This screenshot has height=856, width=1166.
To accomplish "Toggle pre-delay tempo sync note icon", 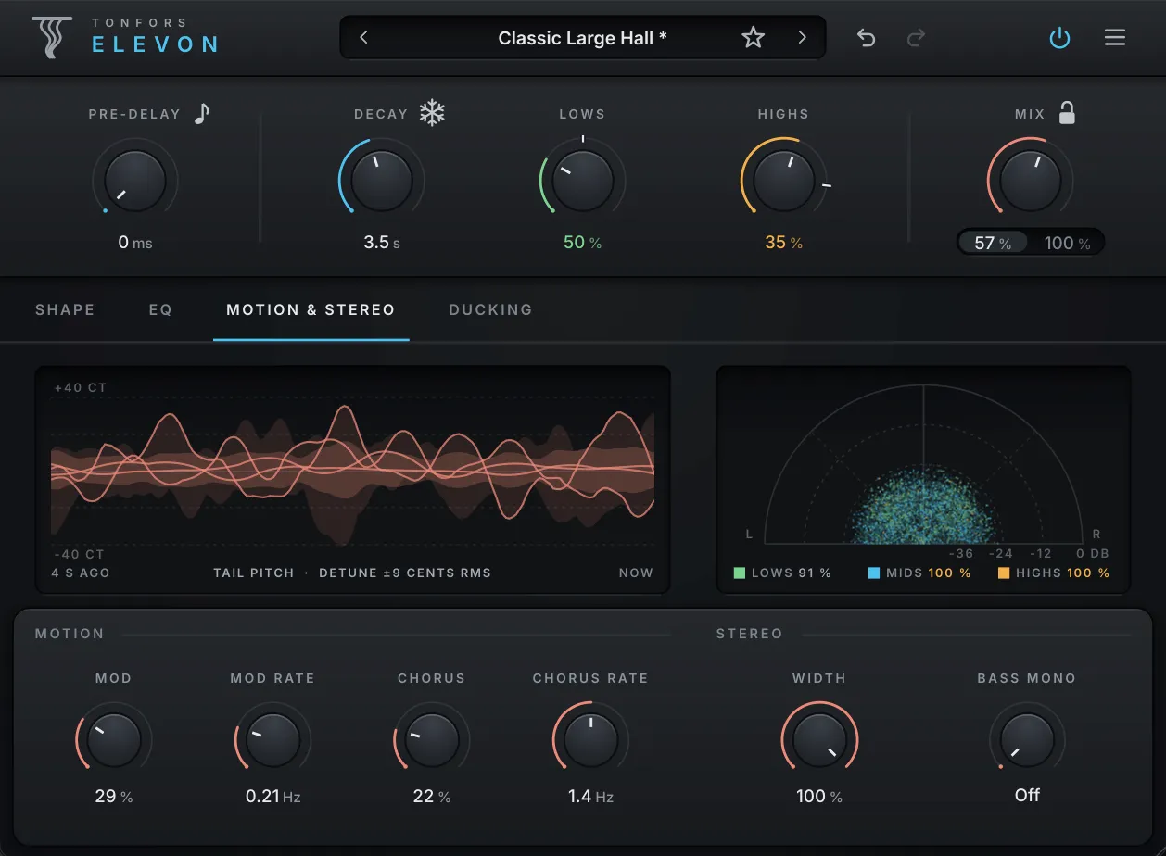I will click(x=202, y=113).
